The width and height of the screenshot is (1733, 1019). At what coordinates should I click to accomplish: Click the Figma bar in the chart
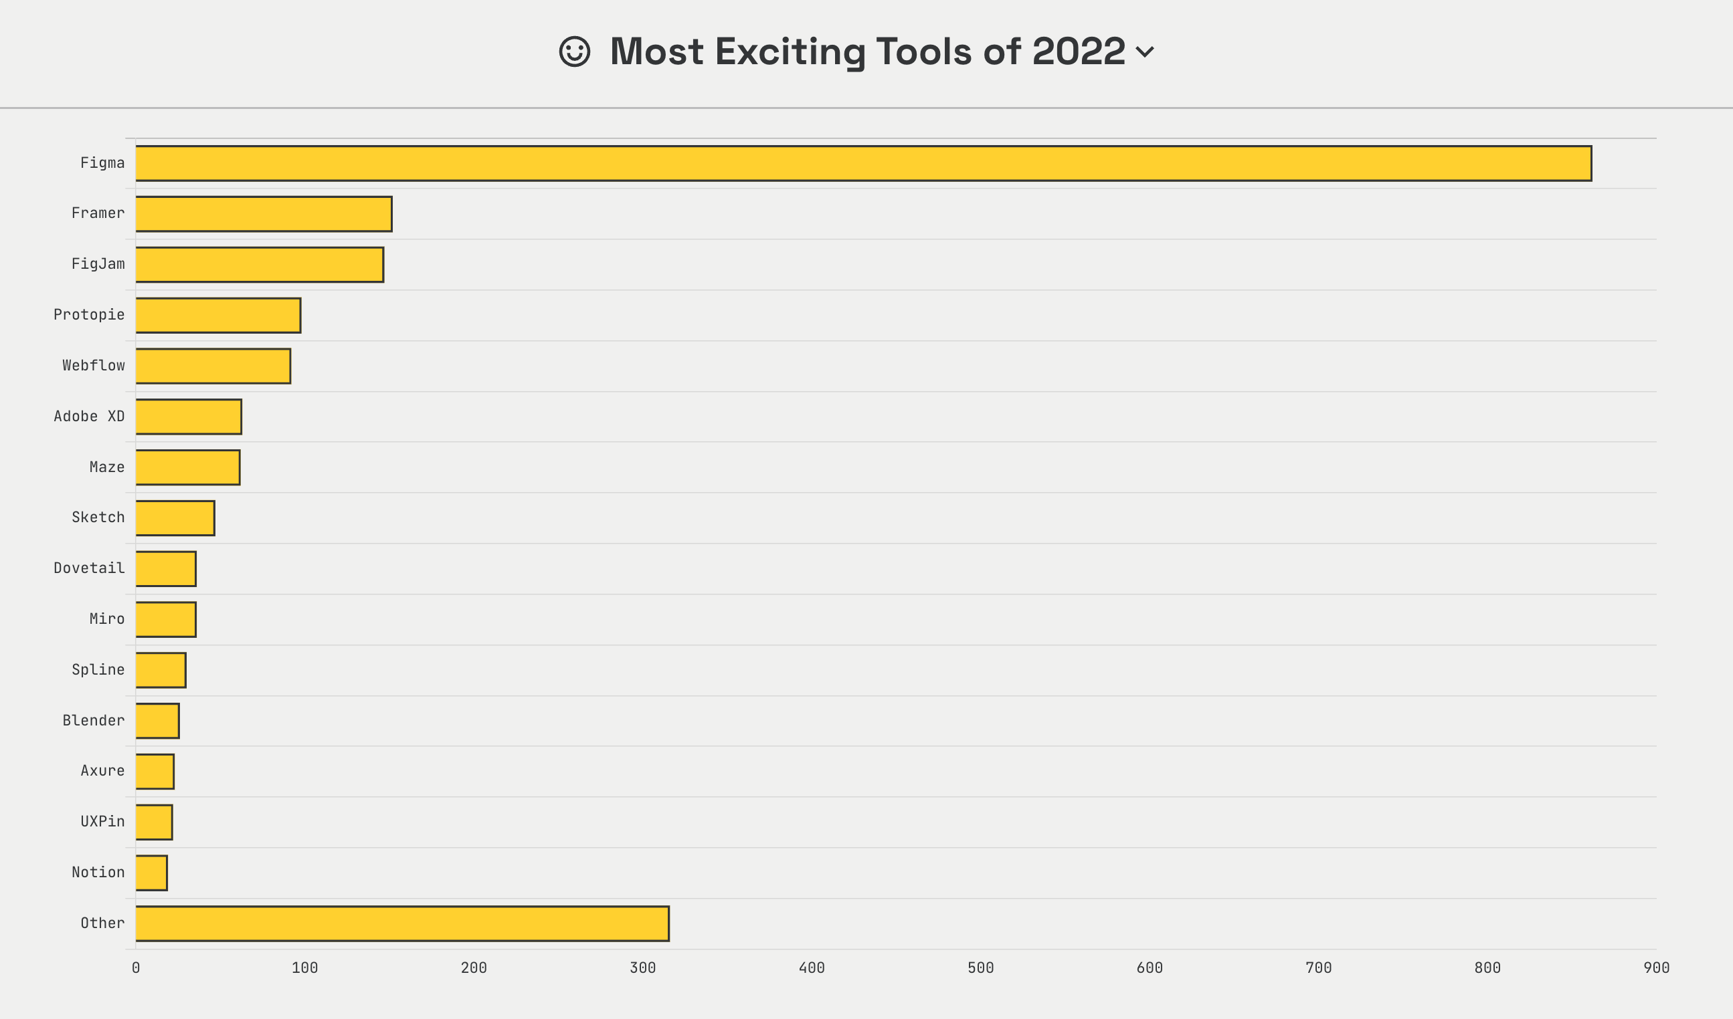tap(863, 164)
